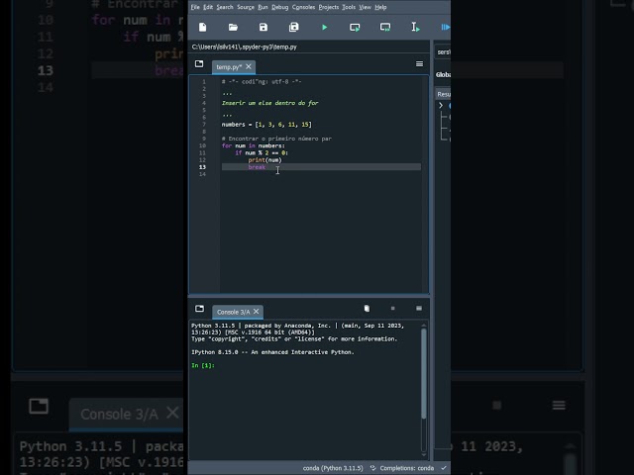634x475 pixels.
Task: Click line 7 numbers list code
Action: tap(266, 125)
